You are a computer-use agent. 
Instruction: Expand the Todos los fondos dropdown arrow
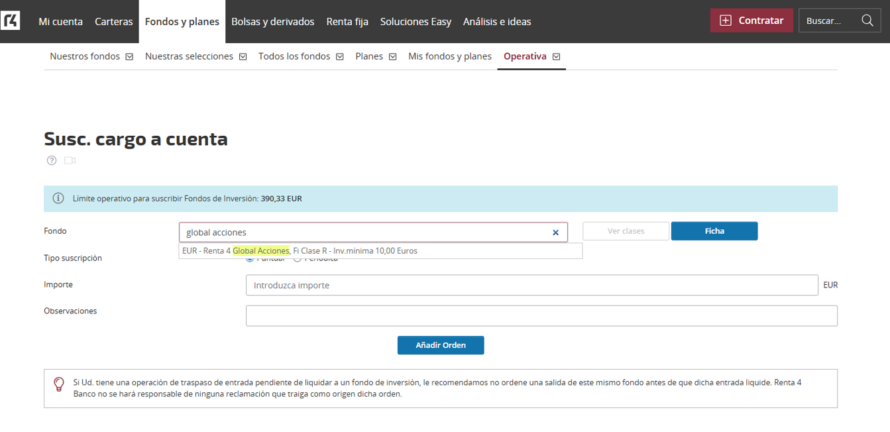(339, 57)
